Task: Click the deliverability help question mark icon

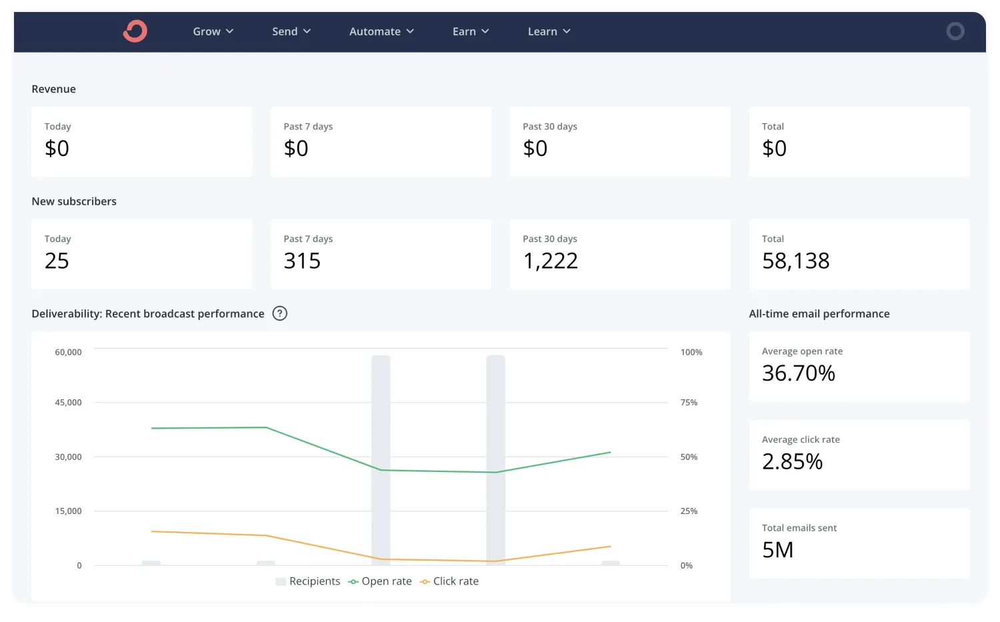Action: point(280,313)
